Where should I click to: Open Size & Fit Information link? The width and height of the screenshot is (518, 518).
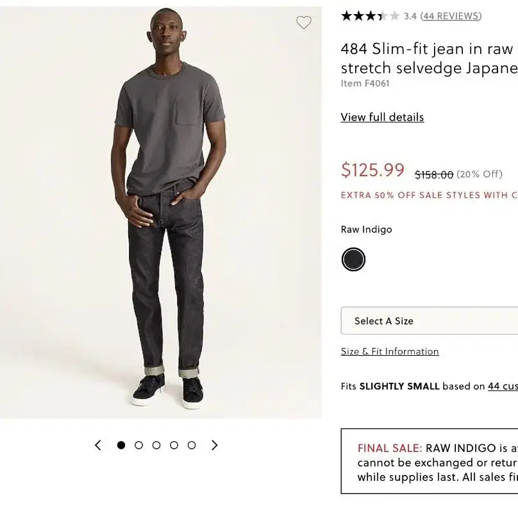click(x=390, y=351)
